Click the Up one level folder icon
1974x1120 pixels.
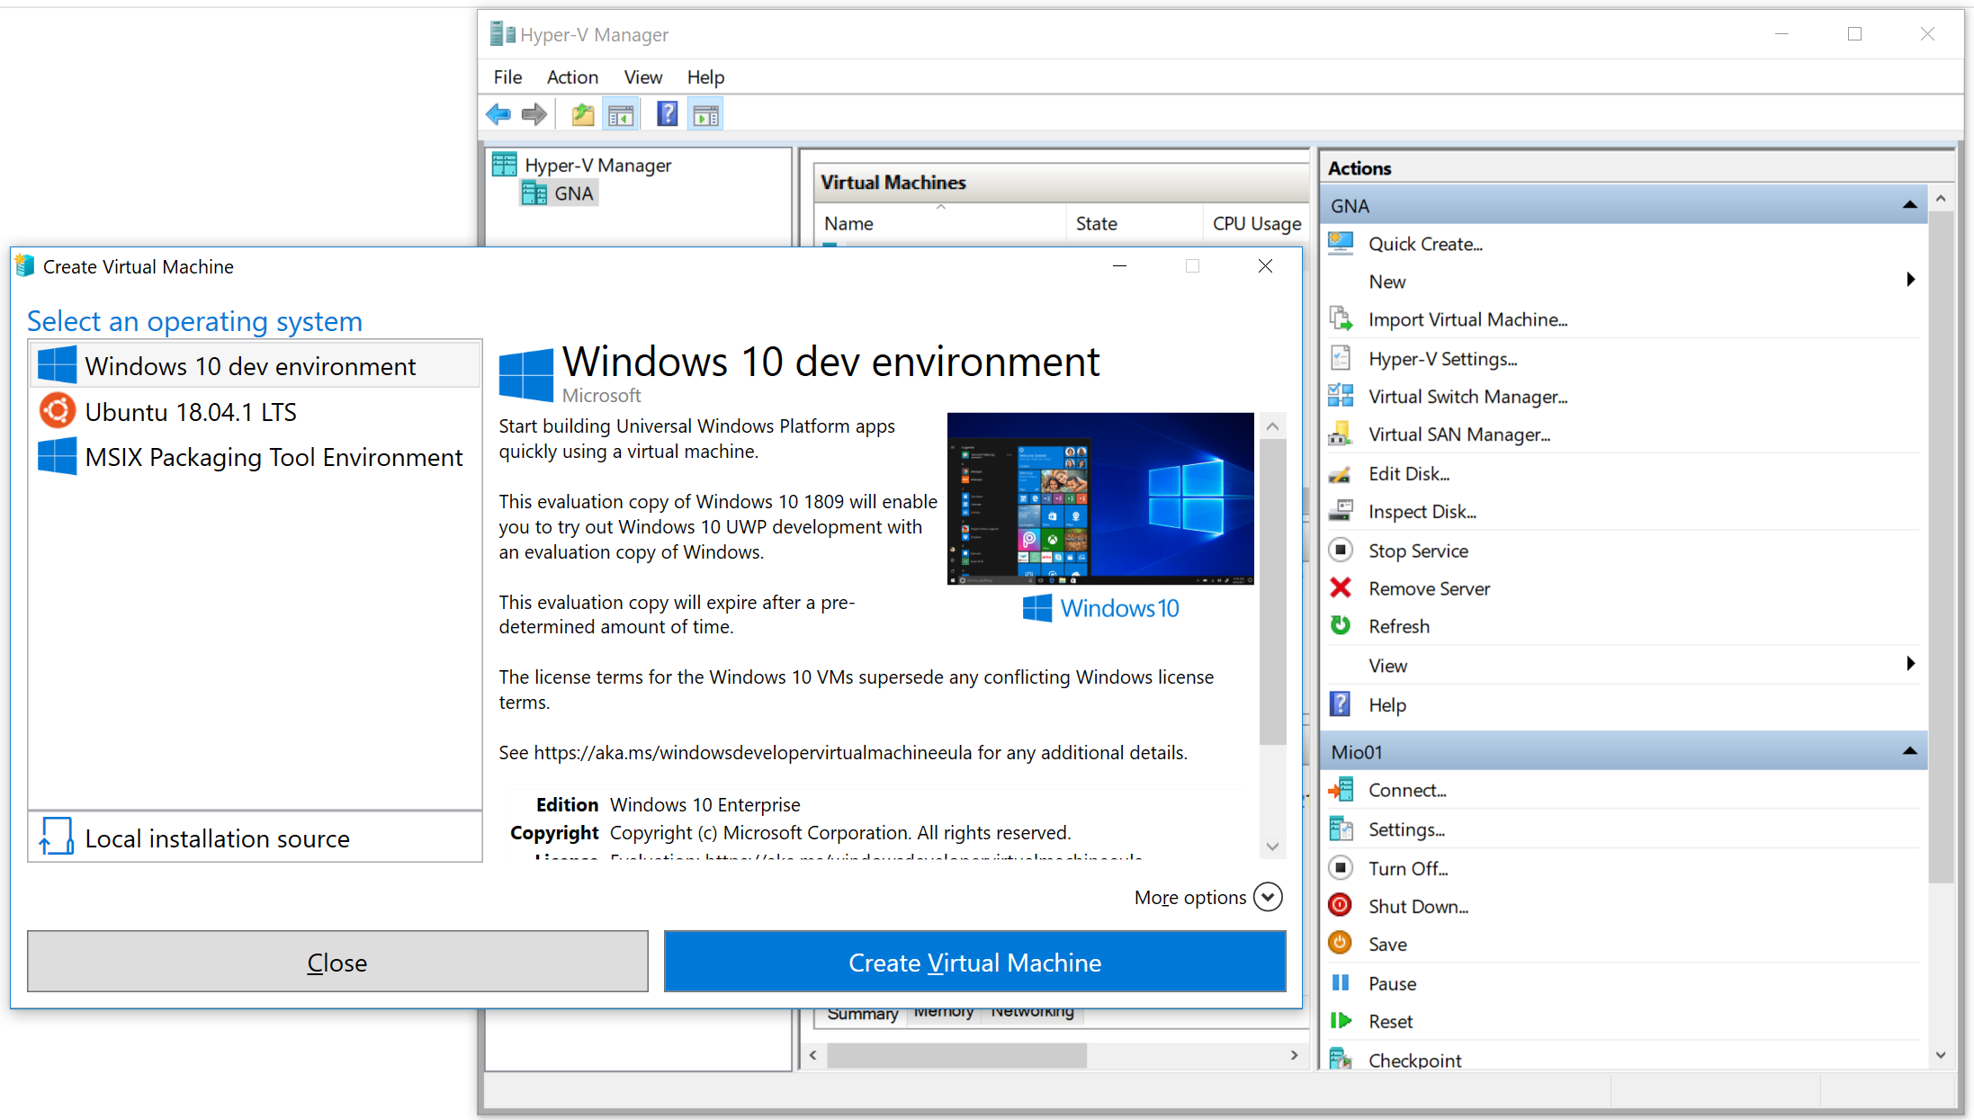pos(583,114)
